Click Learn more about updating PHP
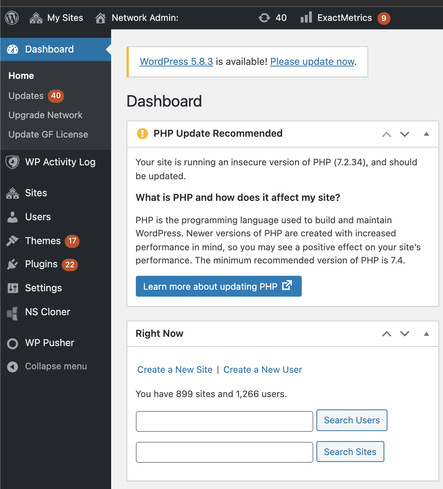 (219, 286)
